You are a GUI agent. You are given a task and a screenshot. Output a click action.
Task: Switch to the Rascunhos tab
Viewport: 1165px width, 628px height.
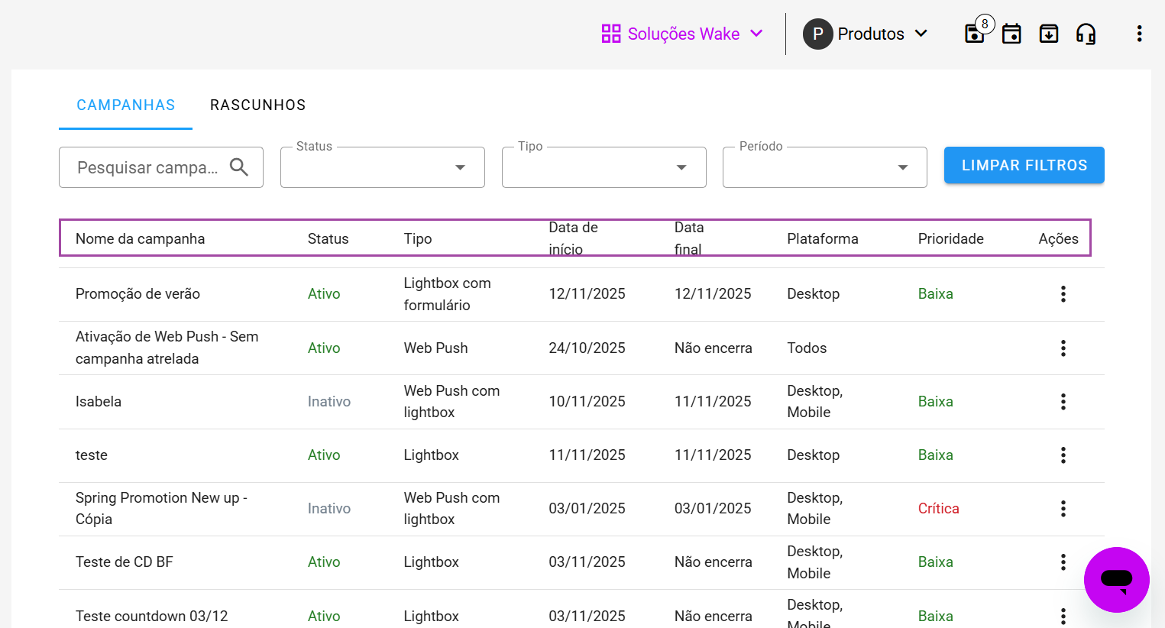[x=257, y=105]
